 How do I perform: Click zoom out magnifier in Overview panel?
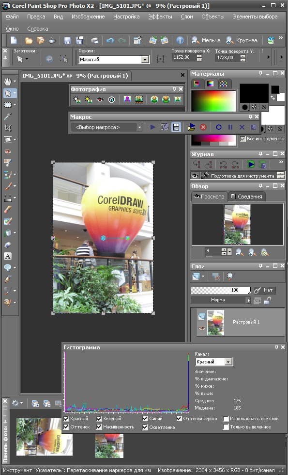point(240,252)
